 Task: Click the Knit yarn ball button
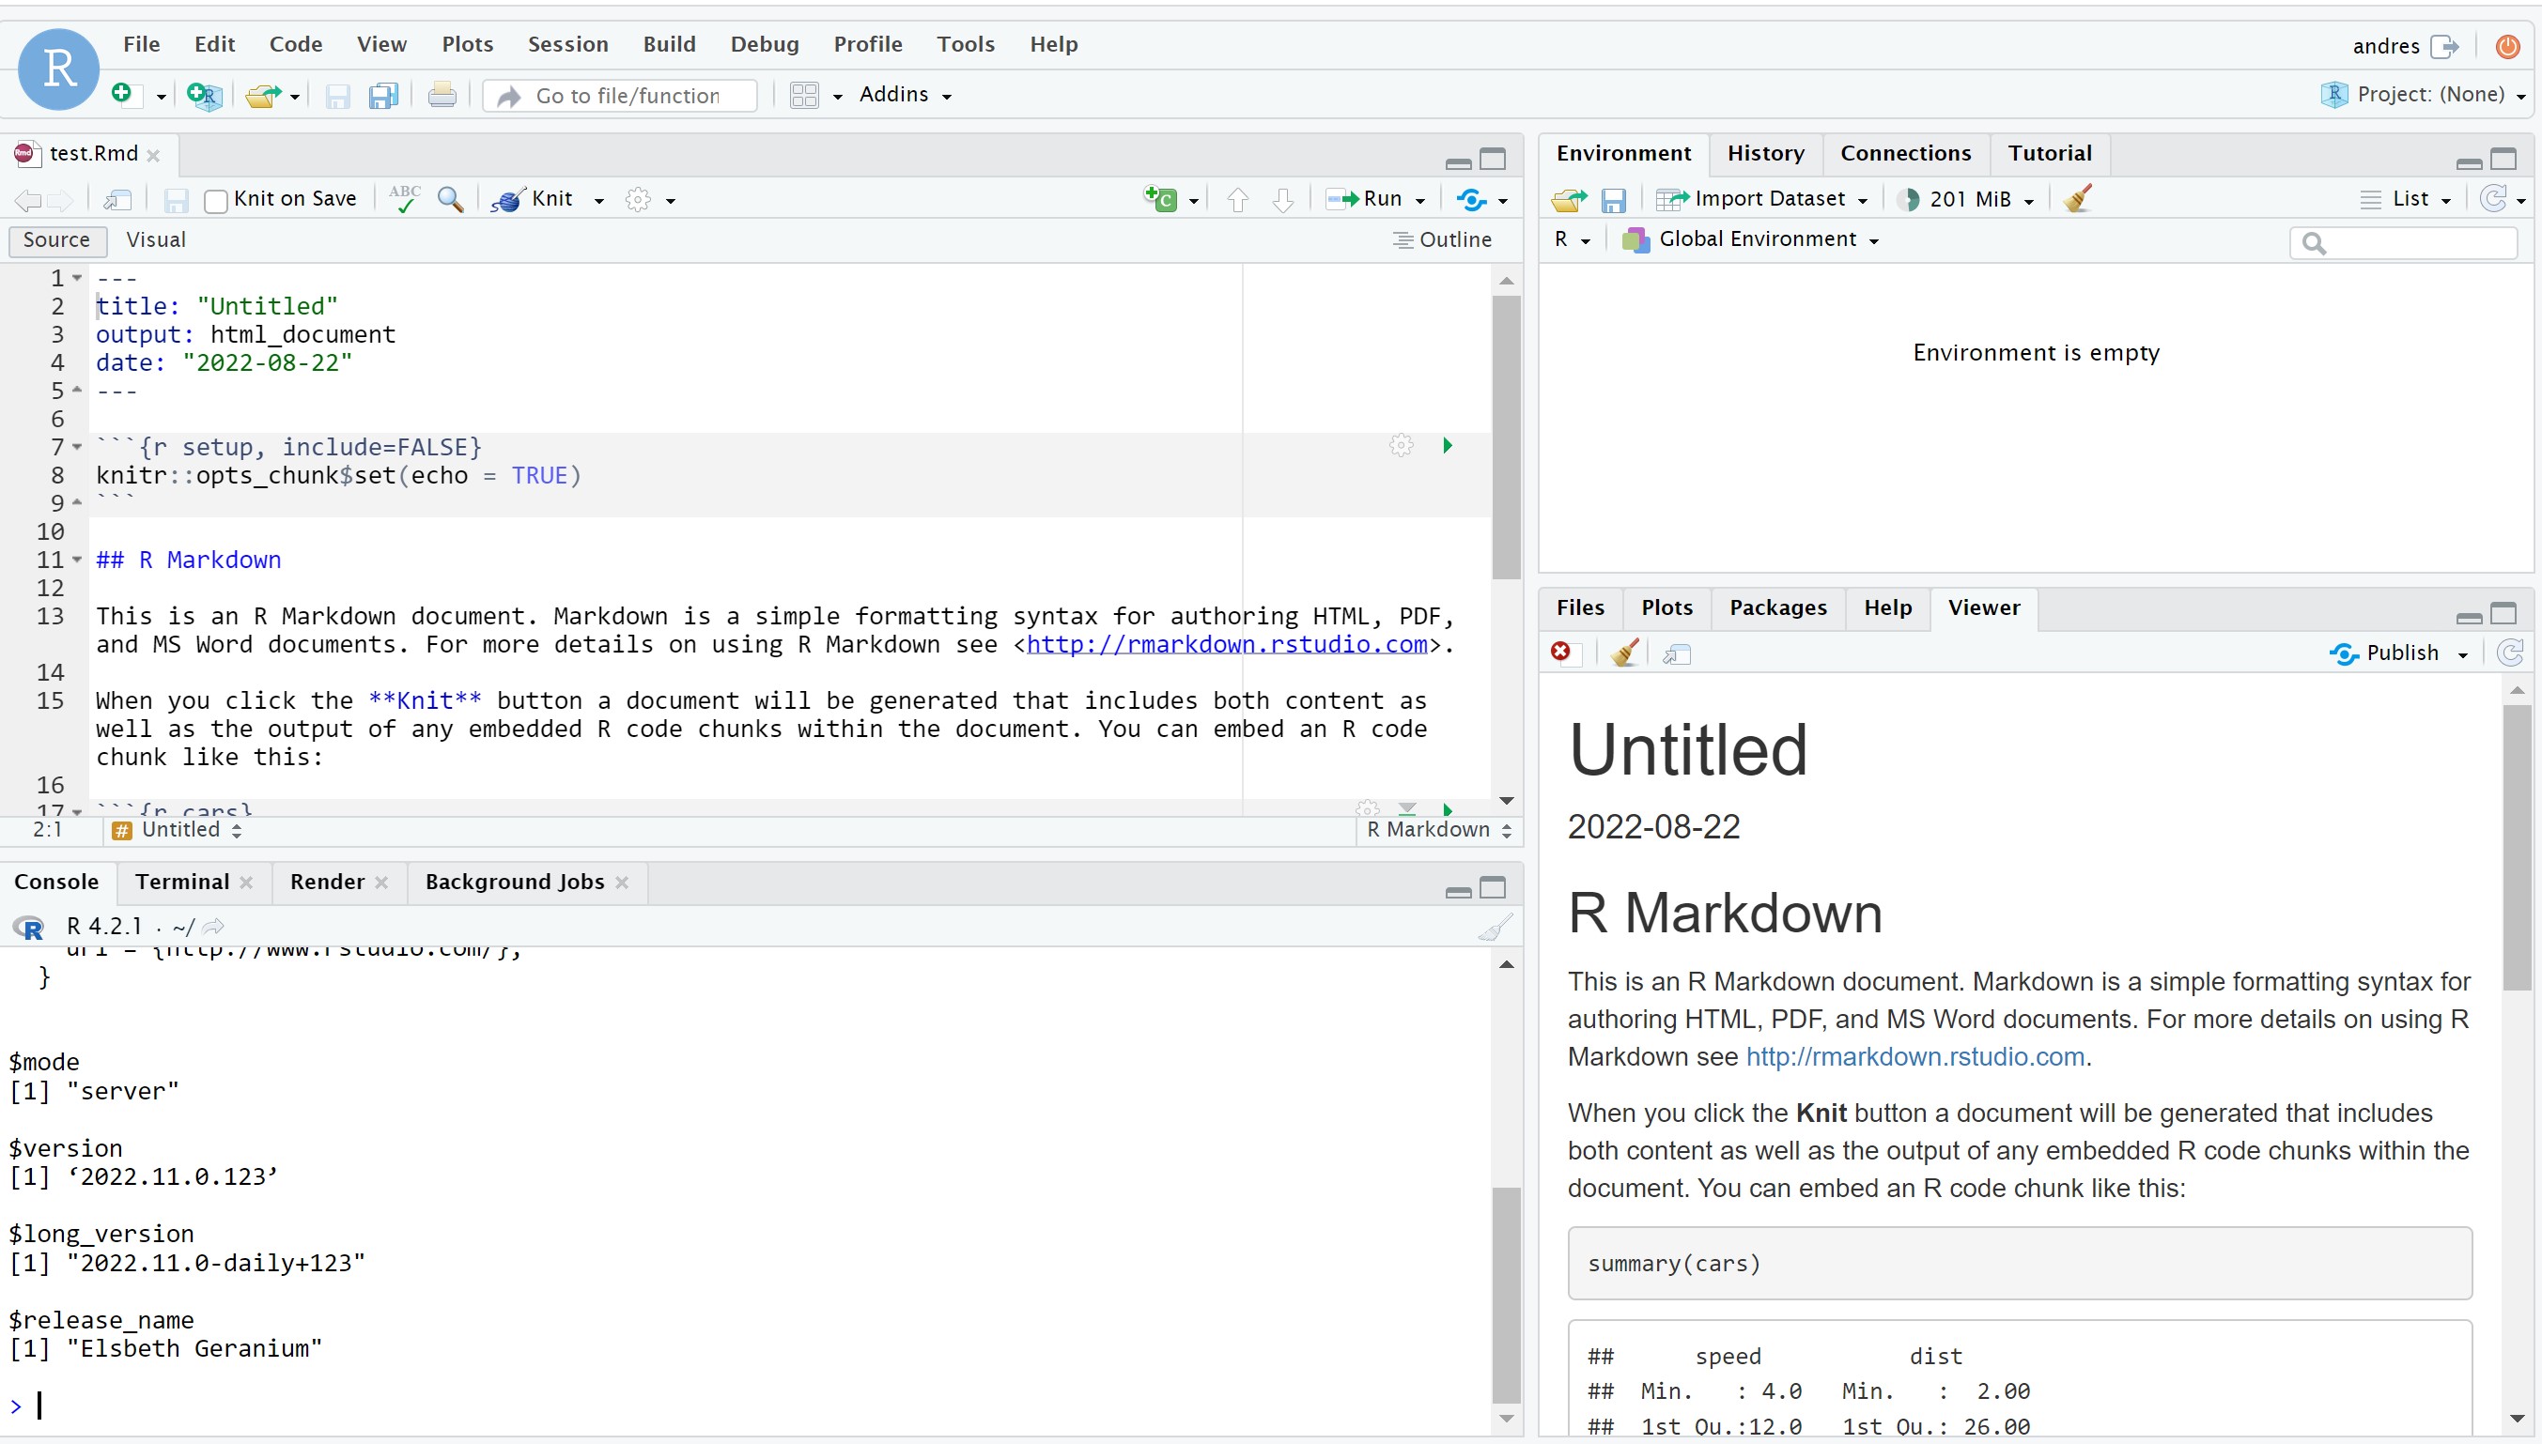(x=533, y=199)
